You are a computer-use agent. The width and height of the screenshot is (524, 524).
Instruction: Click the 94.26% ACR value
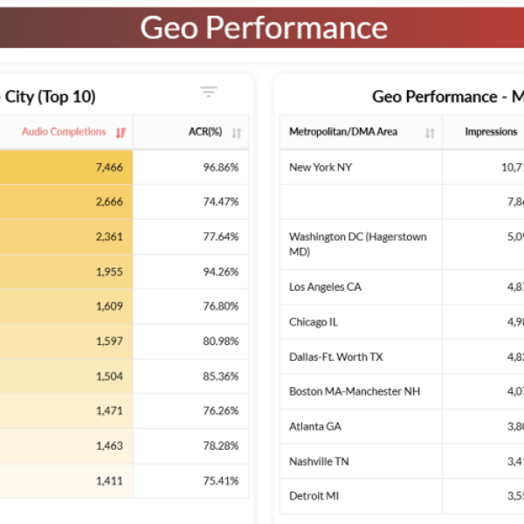pos(221,272)
